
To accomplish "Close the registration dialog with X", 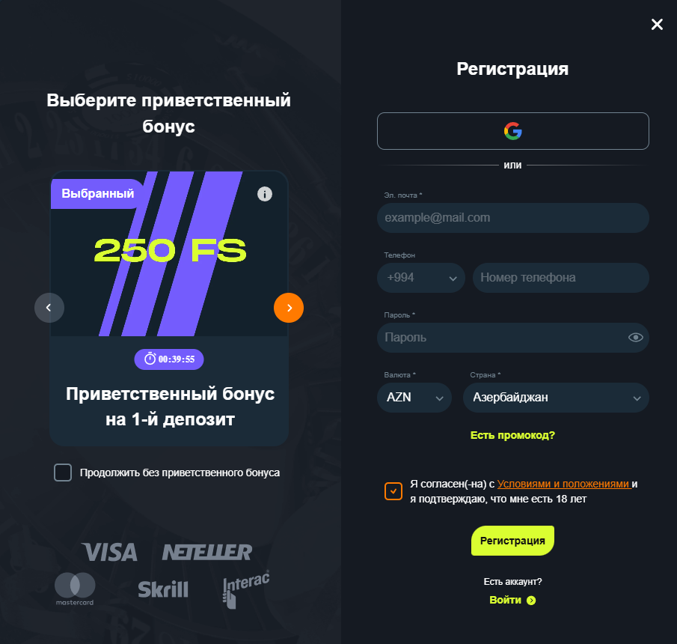I will [657, 24].
